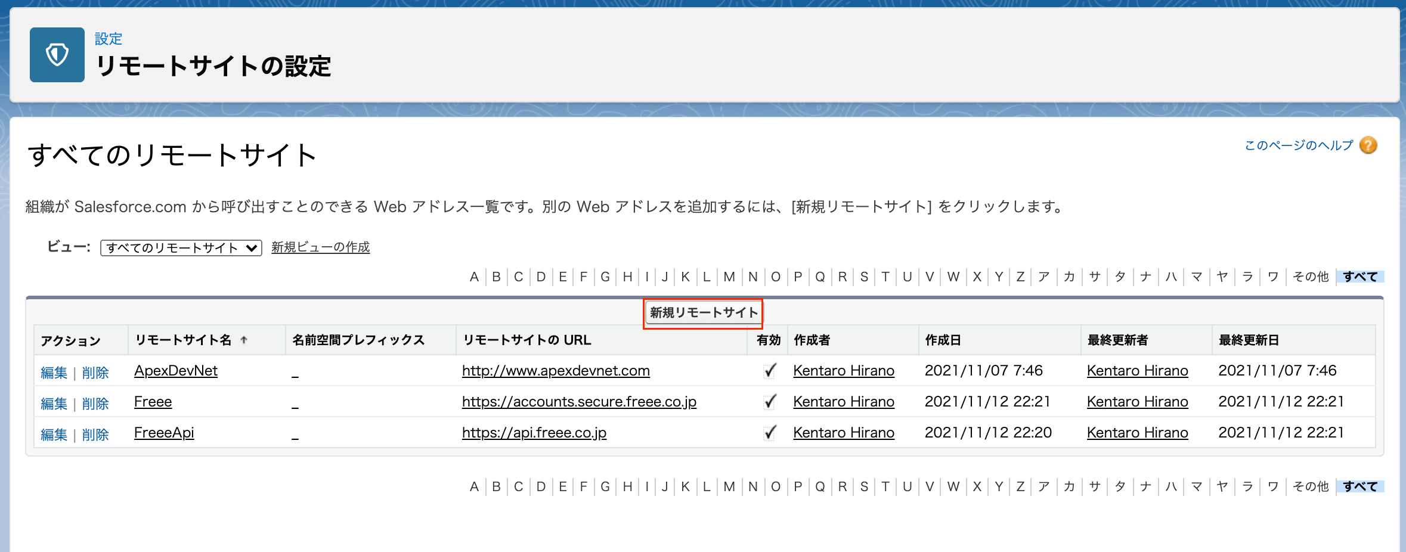Image resolution: width=1406 pixels, height=552 pixels.
Task: Click 編集 for the Freee row
Action: pos(54,404)
